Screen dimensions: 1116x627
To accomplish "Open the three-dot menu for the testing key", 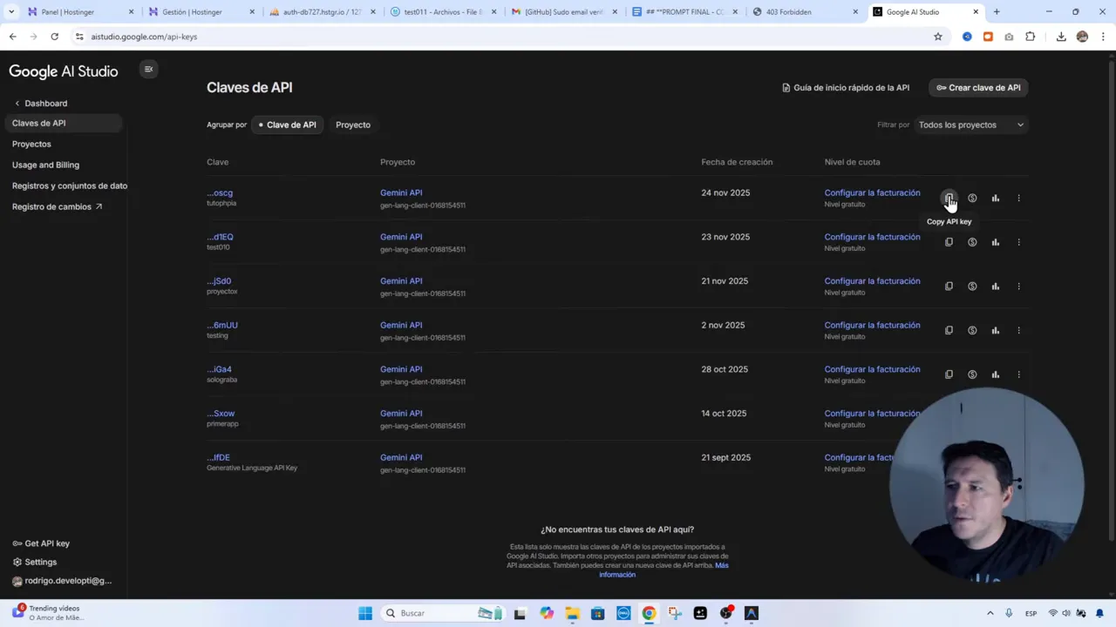I will click(1018, 330).
